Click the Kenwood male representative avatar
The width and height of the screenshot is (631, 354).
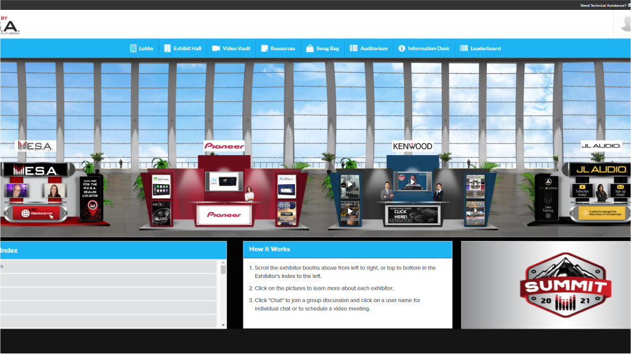[x=387, y=191]
